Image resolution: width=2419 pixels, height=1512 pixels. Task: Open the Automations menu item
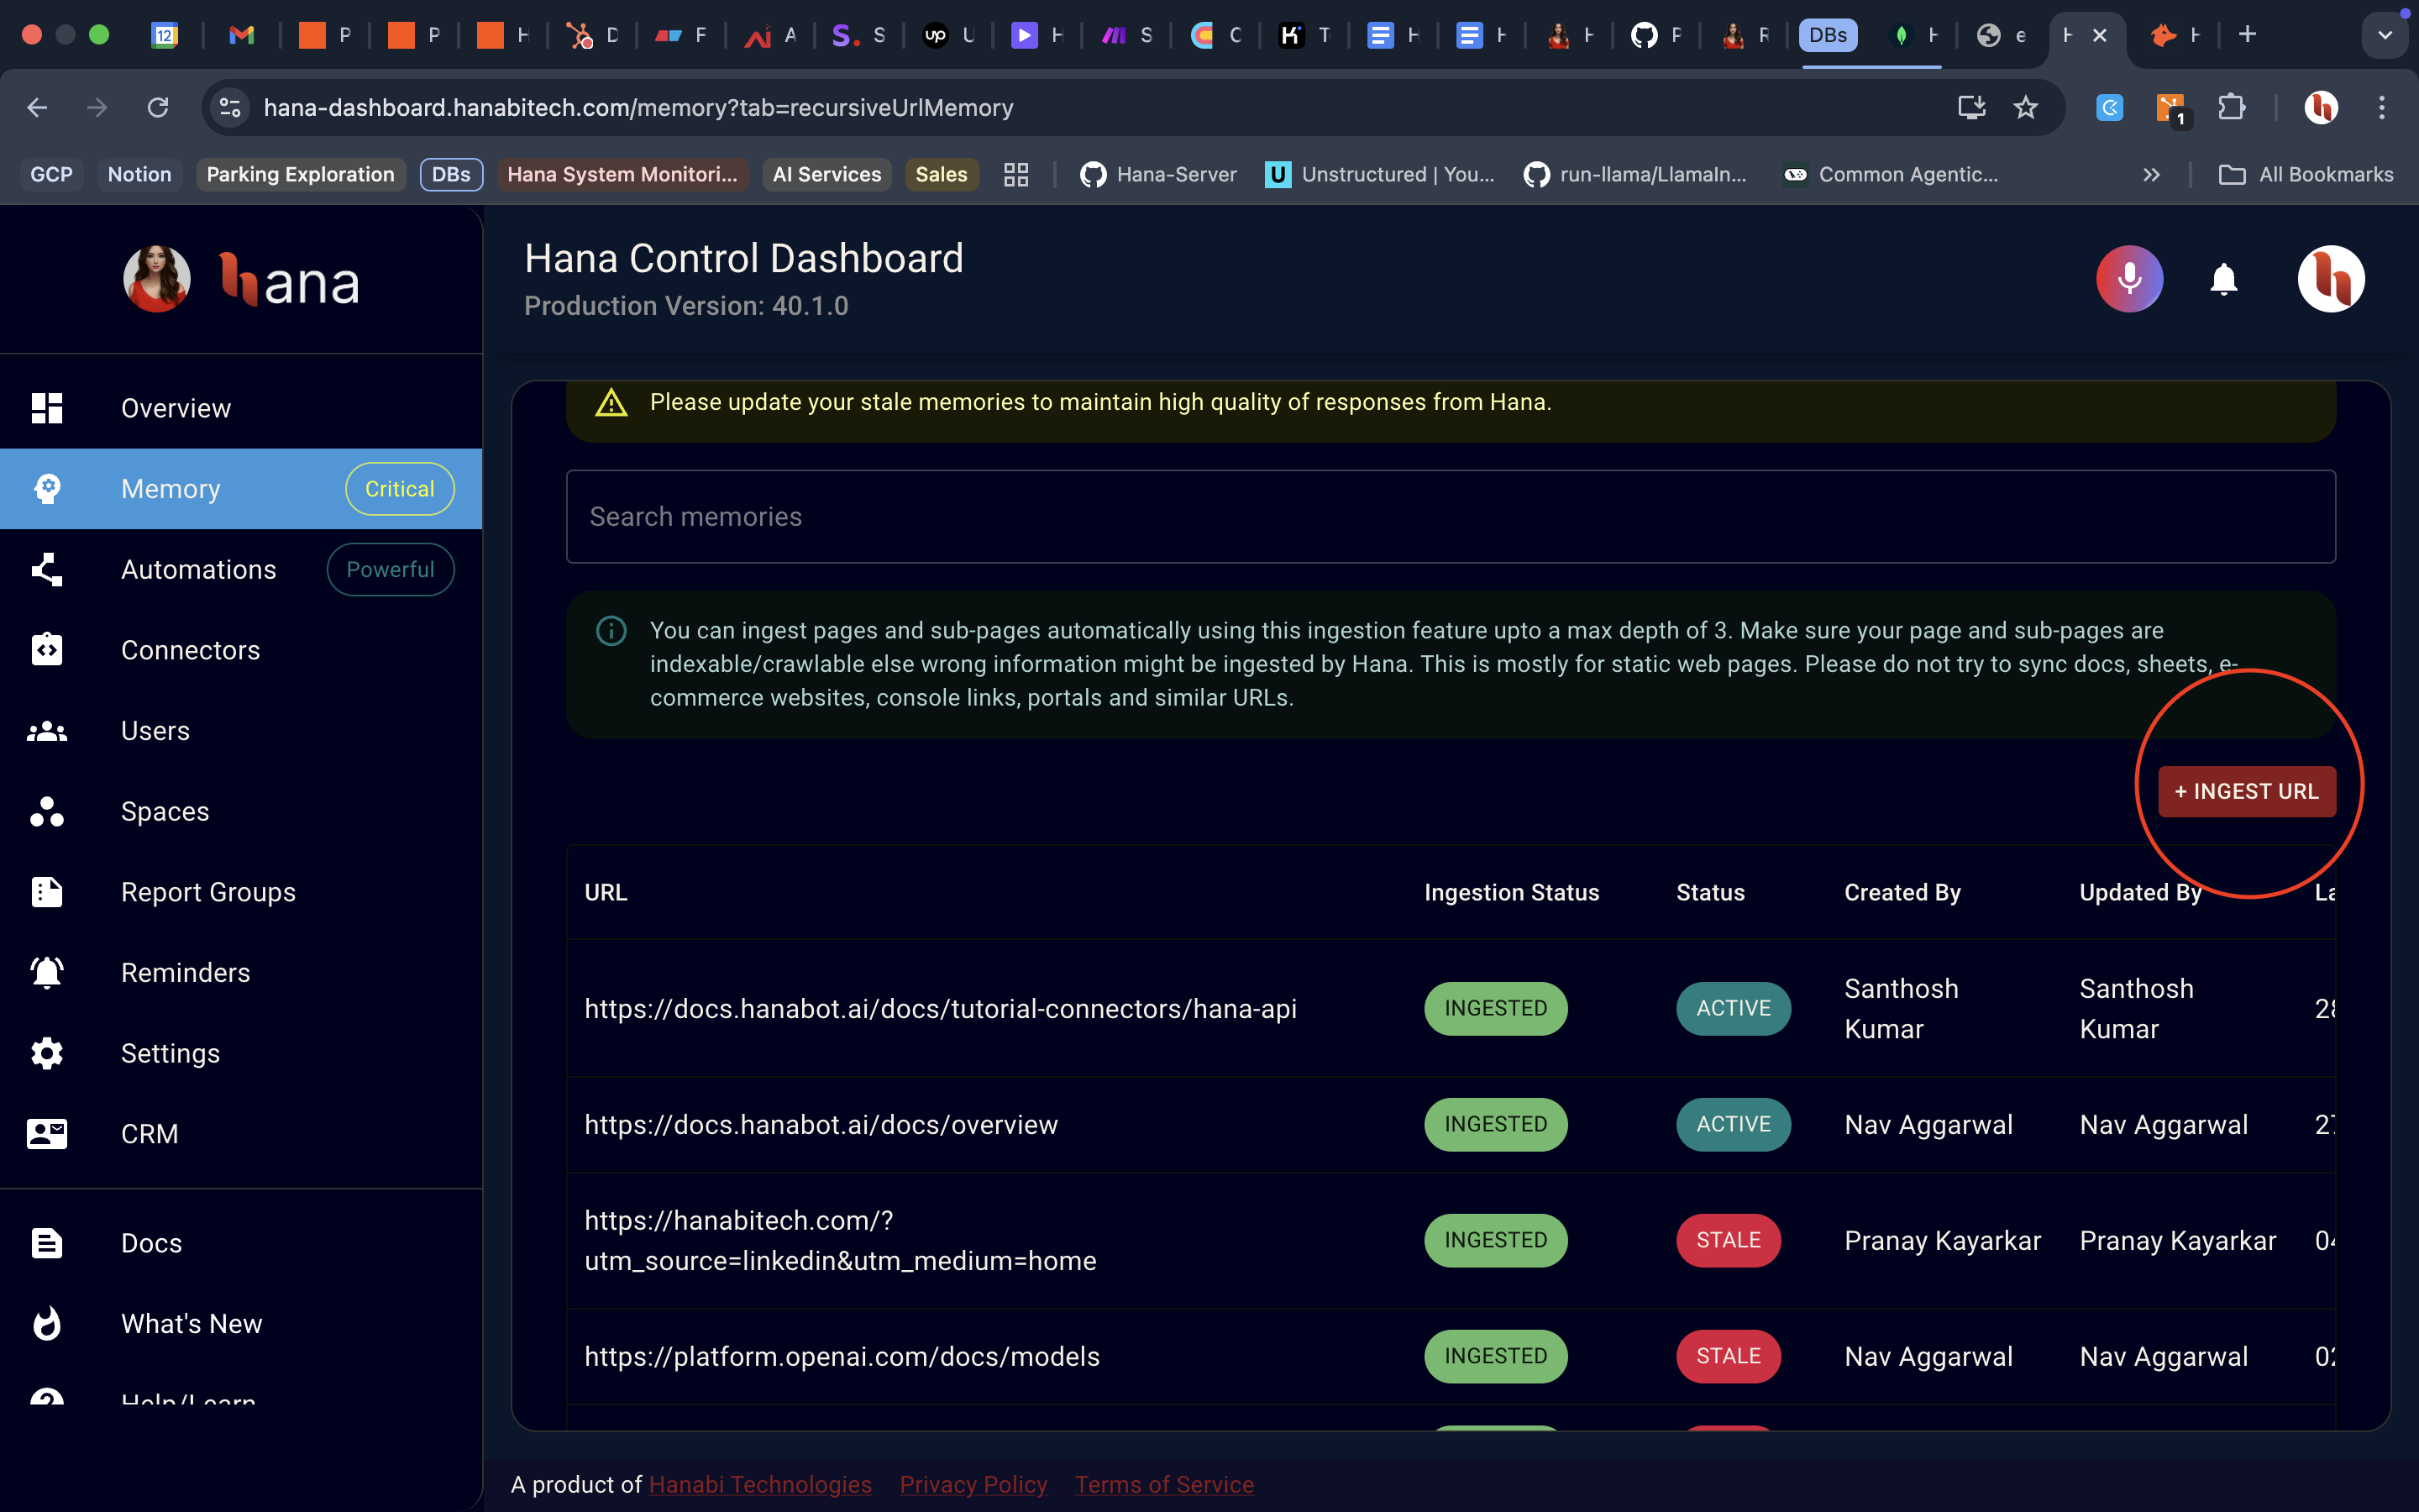[x=241, y=569]
